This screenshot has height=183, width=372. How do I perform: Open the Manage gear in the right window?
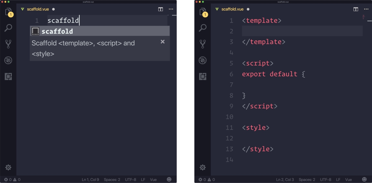click(203, 167)
